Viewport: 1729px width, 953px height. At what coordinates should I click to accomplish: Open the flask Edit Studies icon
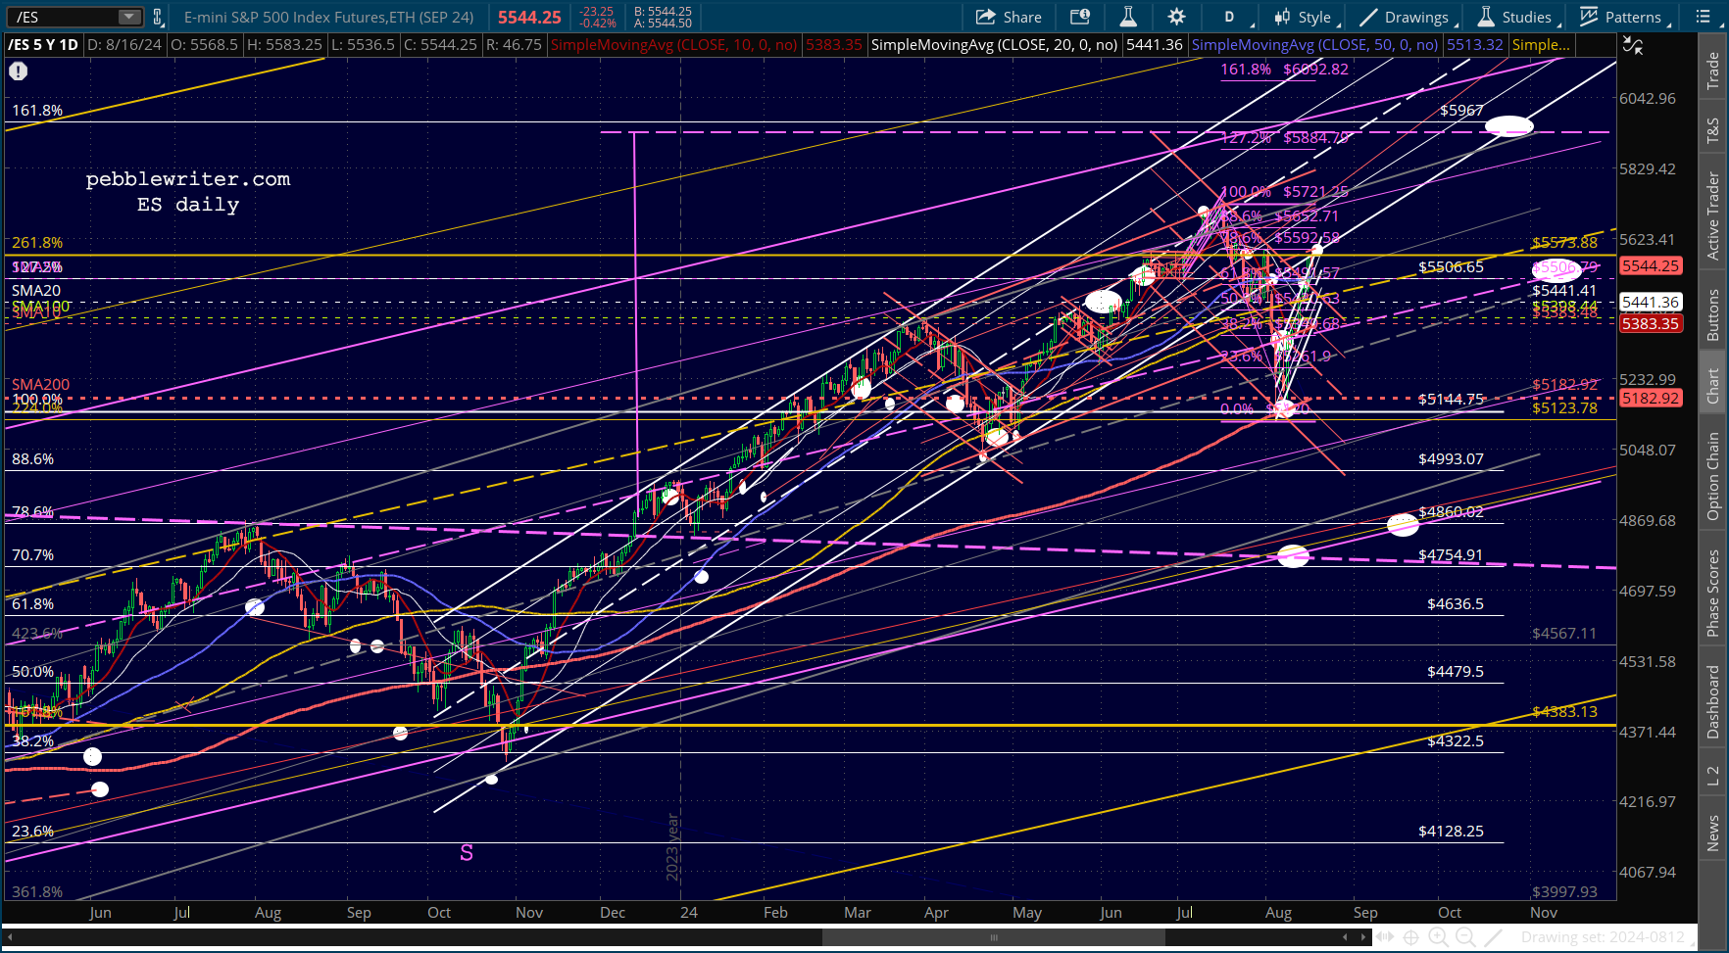(1128, 17)
